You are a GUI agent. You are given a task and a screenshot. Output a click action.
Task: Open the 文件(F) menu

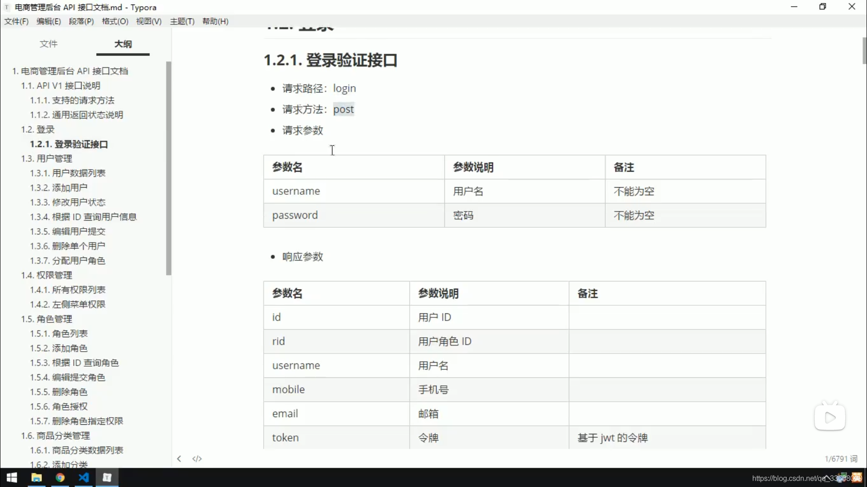click(16, 21)
